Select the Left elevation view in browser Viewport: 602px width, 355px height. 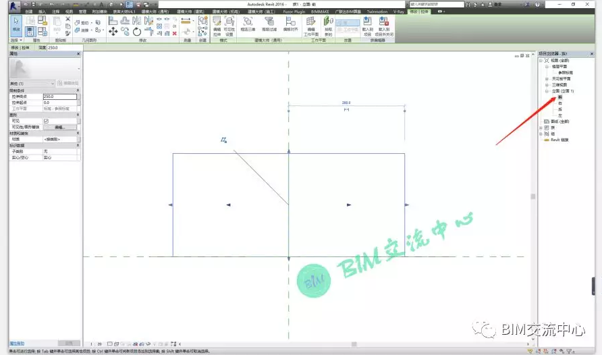(559, 115)
